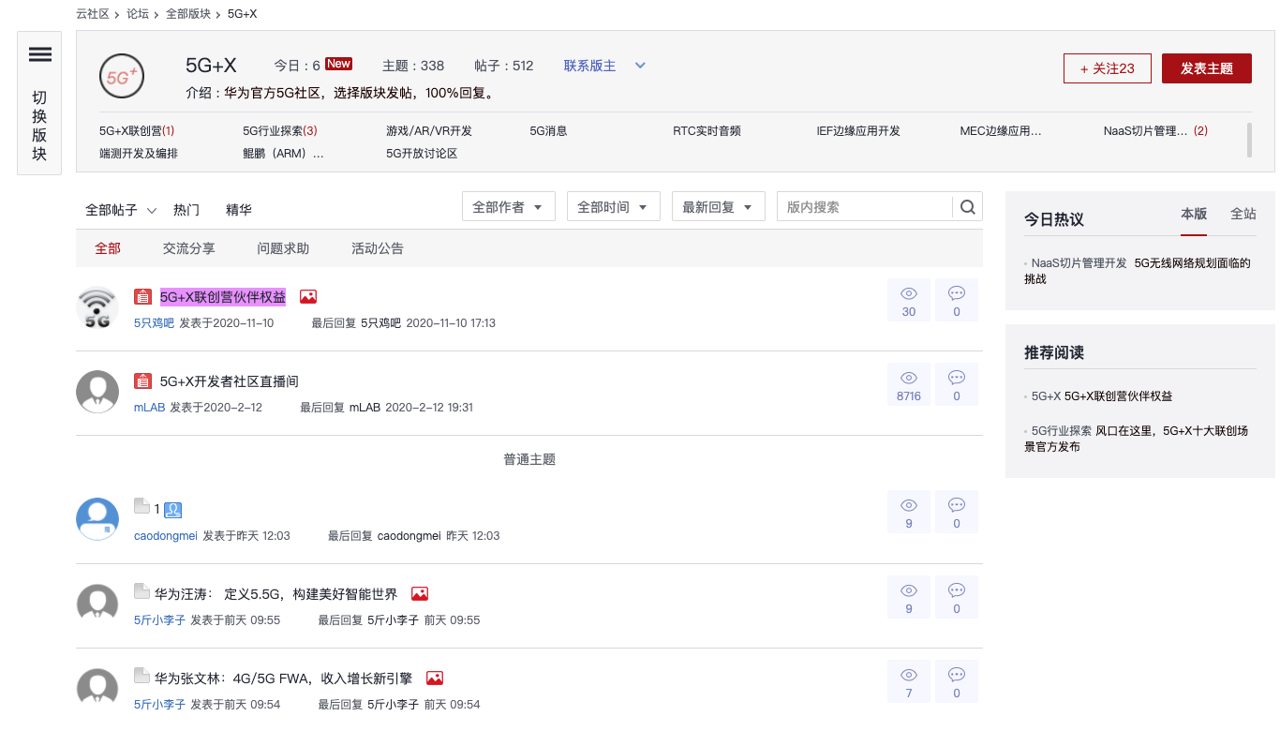The height and width of the screenshot is (731, 1280).
Task: Click caodongmei's blue user avatar
Action: pyautogui.click(x=97, y=519)
